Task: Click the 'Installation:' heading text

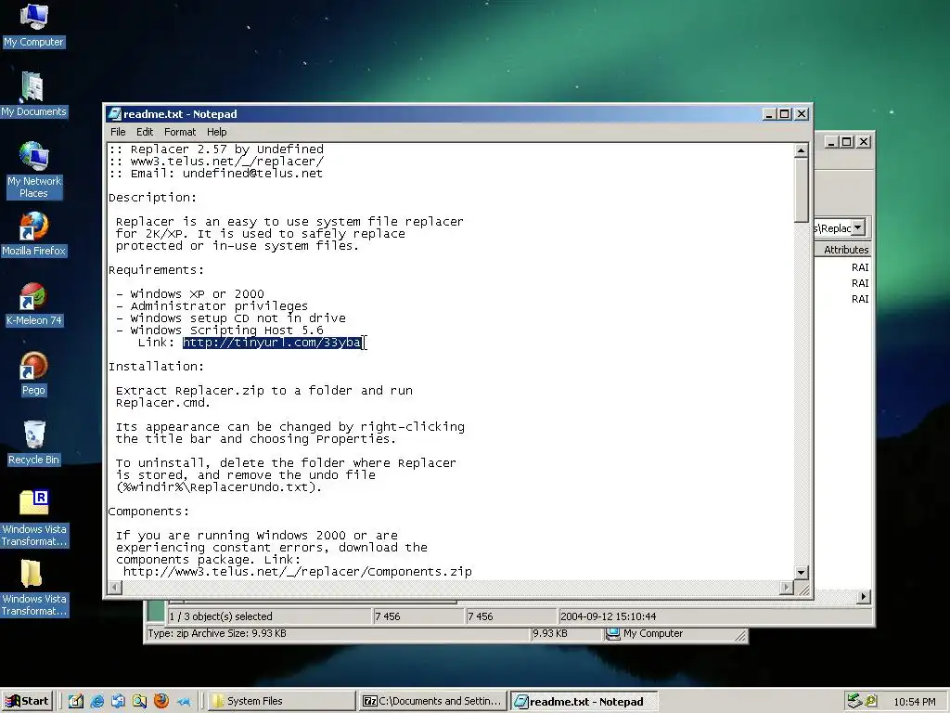Action: [x=156, y=366]
